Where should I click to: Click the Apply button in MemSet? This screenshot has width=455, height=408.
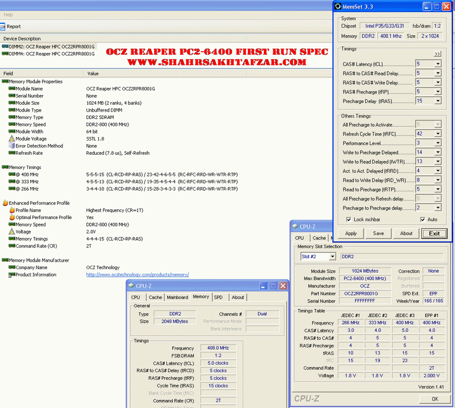coord(350,233)
